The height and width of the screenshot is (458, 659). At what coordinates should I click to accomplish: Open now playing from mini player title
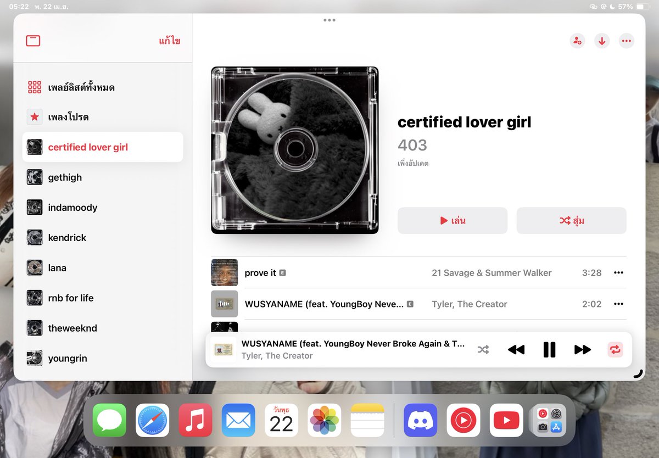pos(353,344)
